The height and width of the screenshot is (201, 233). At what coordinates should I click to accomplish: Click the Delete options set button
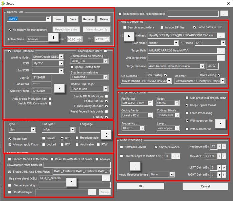coord(104,19)
